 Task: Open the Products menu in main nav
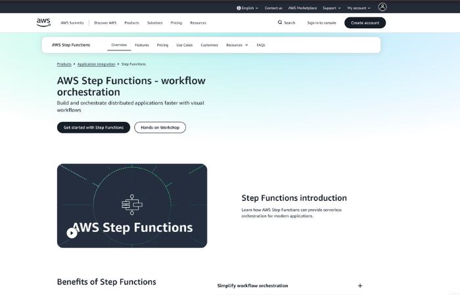pos(131,23)
